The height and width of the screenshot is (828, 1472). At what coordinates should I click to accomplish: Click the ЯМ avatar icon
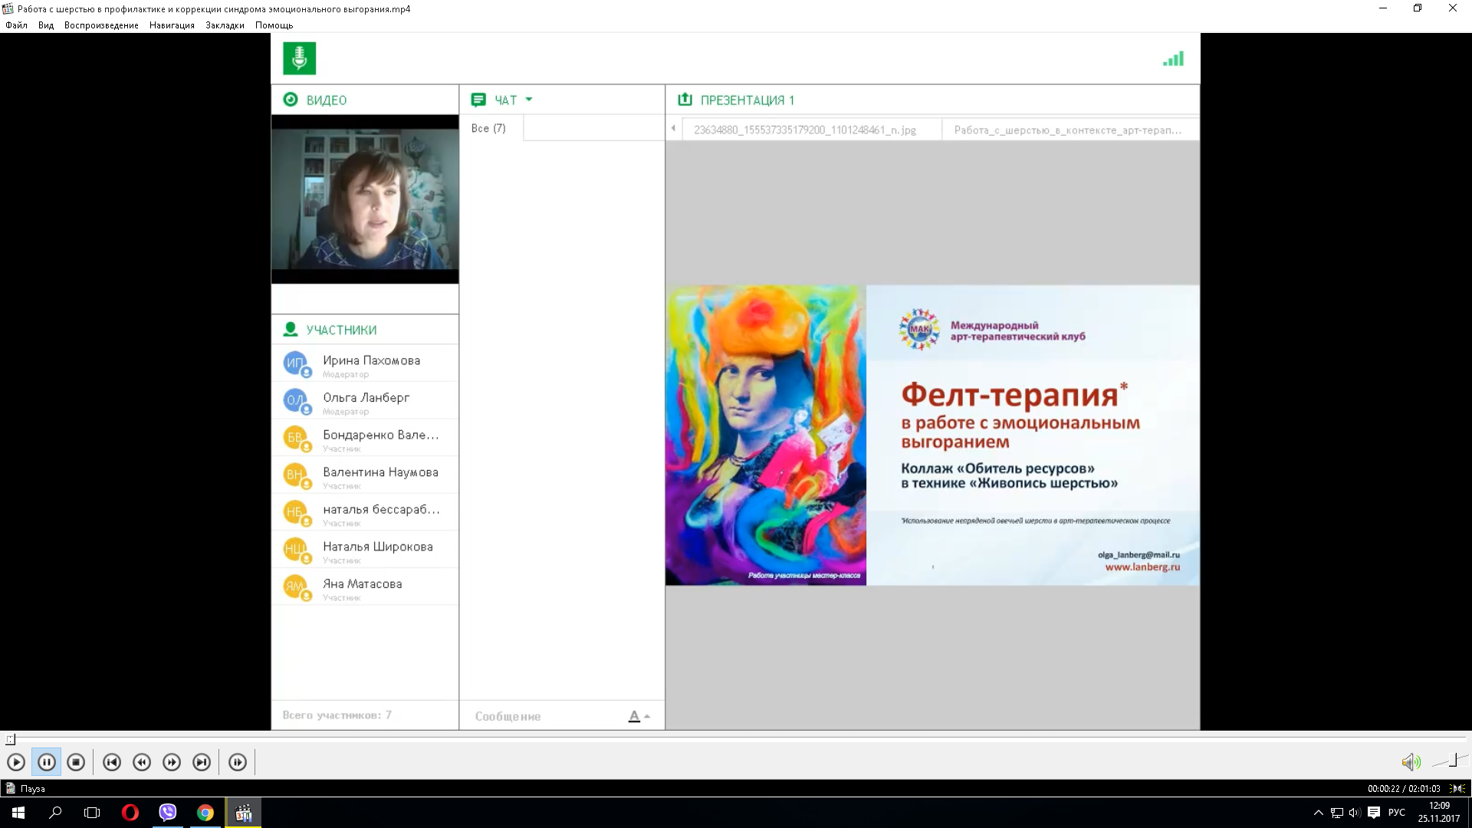point(296,586)
